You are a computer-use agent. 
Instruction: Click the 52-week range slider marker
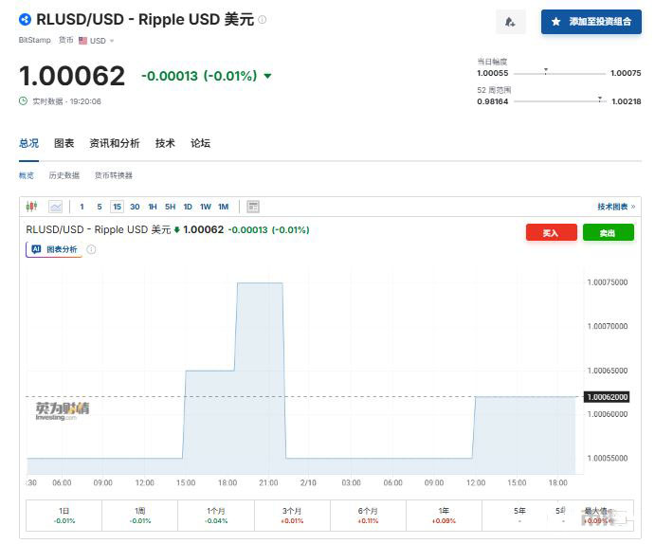click(x=600, y=100)
